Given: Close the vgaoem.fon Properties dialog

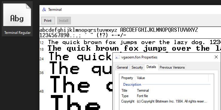Looking at the screenshot, I should (216, 57).
